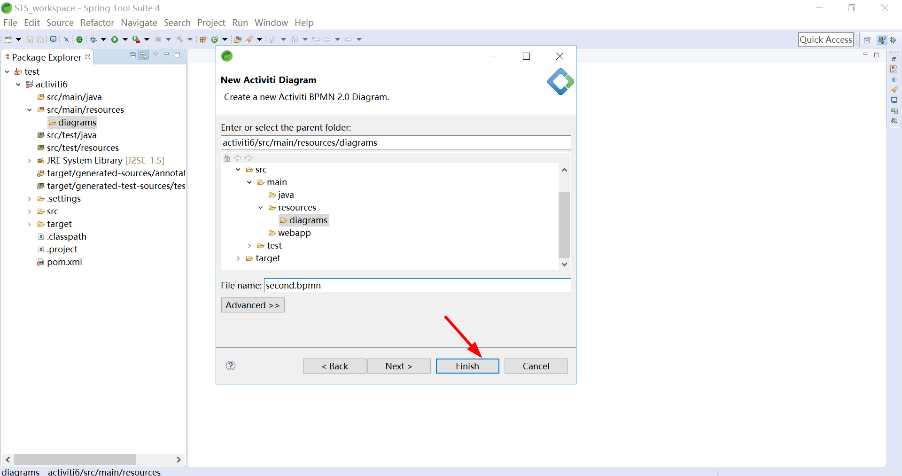Expand the test folder in dialog tree

[x=249, y=246]
